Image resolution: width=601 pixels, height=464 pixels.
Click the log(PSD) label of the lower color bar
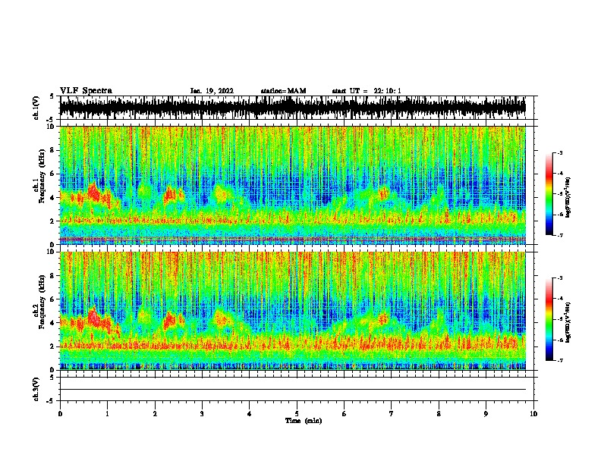568,322
